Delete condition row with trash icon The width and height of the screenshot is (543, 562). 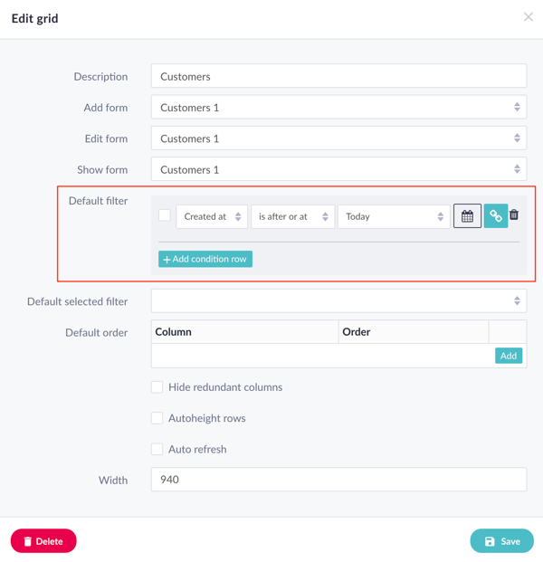coord(514,214)
